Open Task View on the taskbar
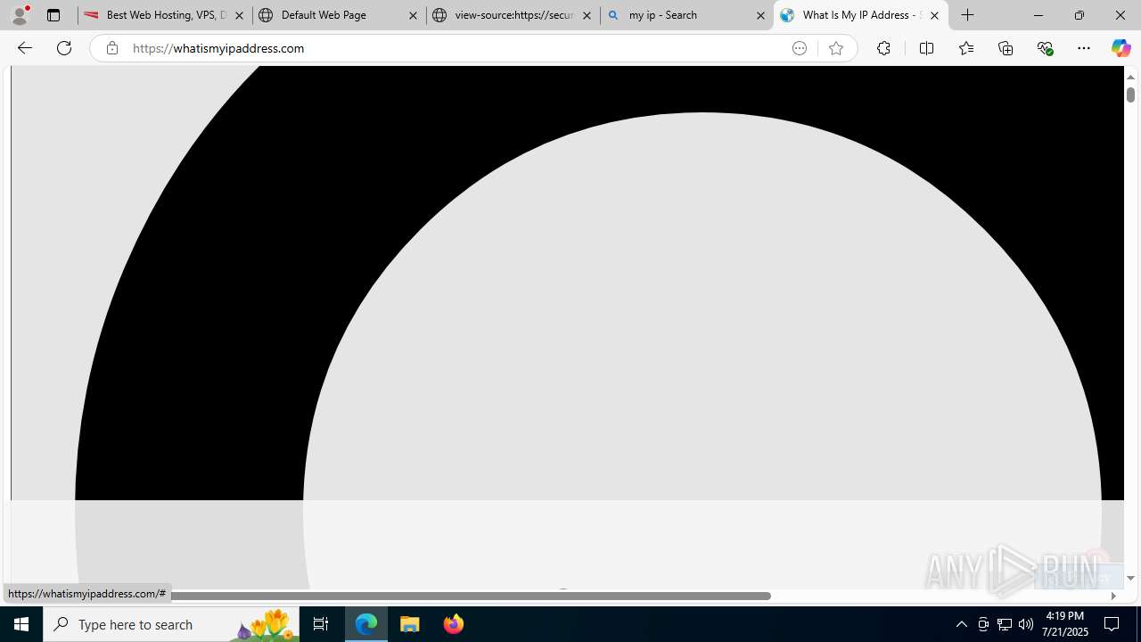Viewport: 1141px width, 642px height. (321, 624)
